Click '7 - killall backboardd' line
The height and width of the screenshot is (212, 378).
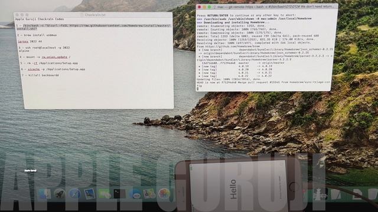[x=40, y=75]
